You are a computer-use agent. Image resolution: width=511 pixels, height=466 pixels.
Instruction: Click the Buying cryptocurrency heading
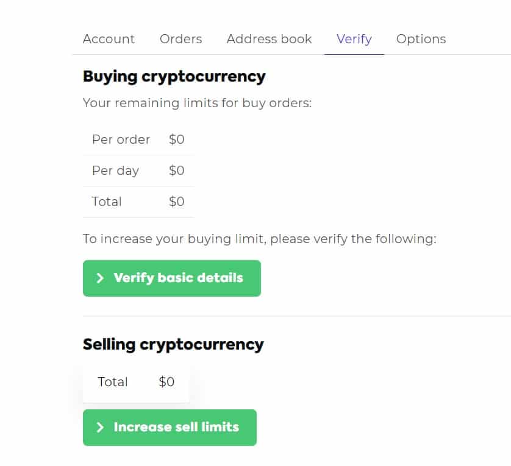tap(174, 76)
